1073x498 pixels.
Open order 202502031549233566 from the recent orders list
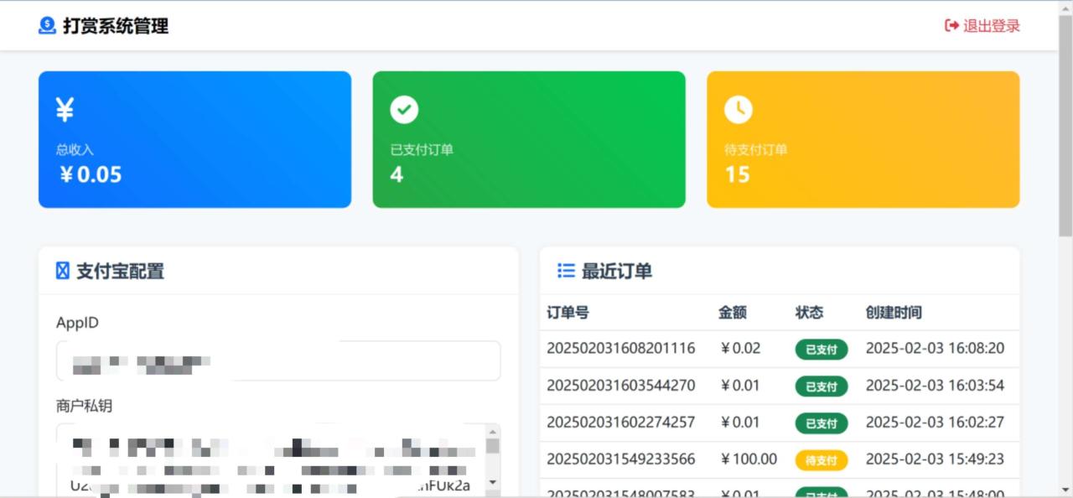(621, 459)
